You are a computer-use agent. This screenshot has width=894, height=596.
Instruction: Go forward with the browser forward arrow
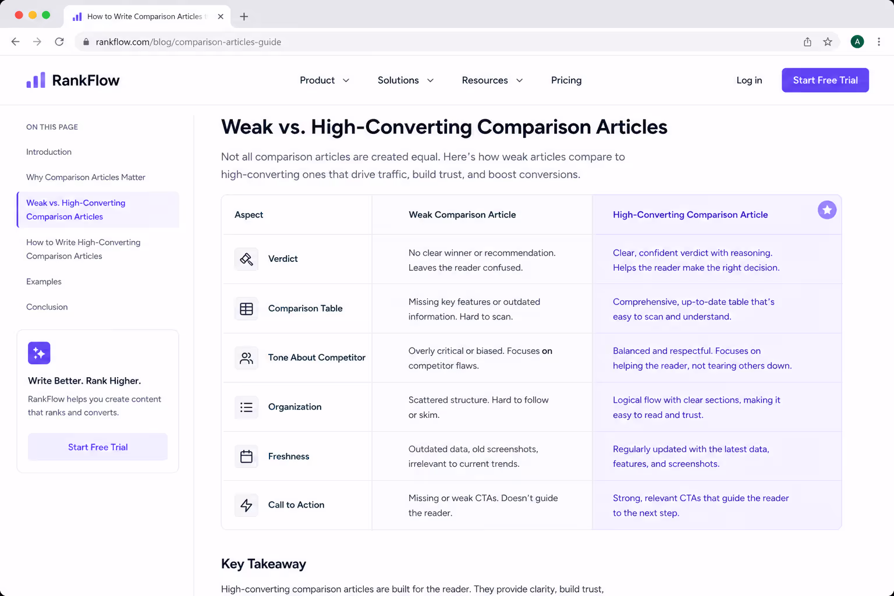click(x=37, y=42)
